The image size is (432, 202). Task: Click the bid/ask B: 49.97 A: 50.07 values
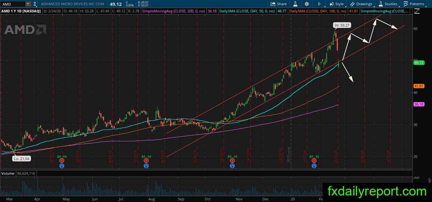pos(143,4)
